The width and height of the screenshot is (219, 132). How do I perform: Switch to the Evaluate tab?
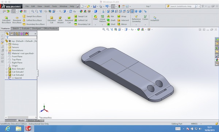click(26, 28)
